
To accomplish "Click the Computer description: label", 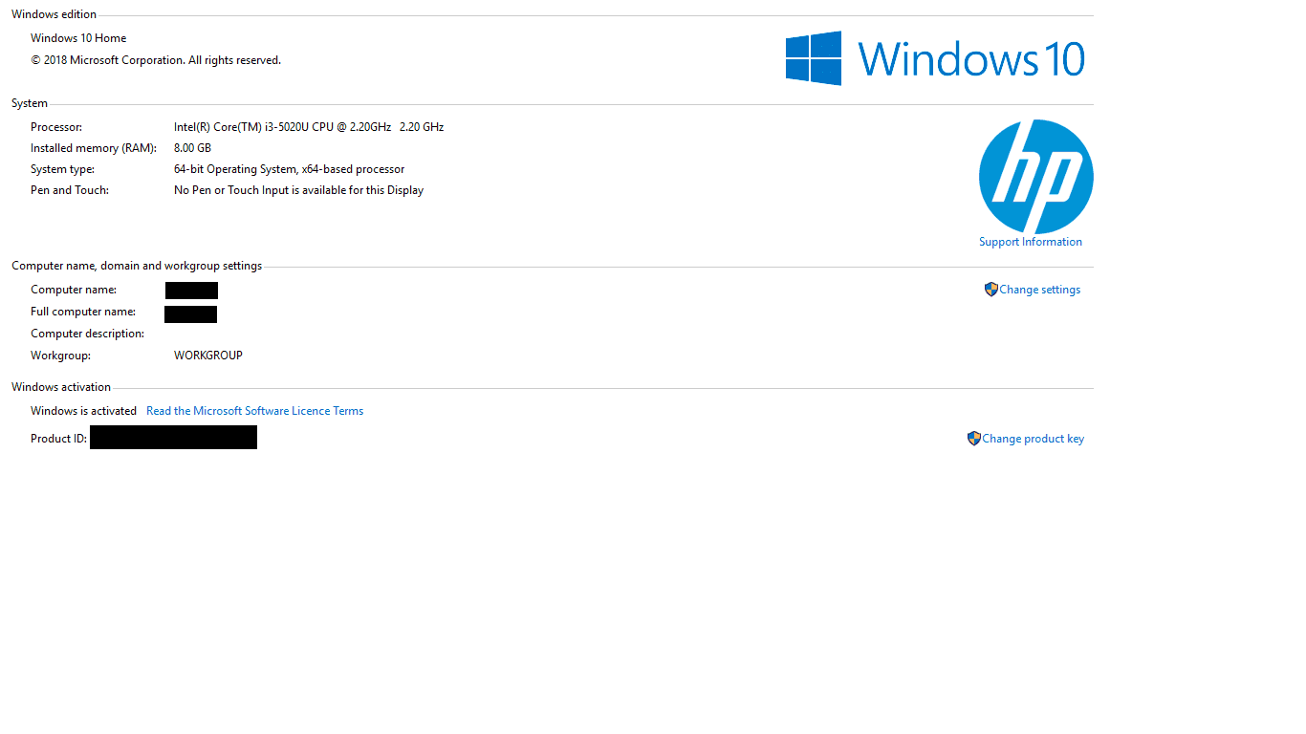I will pos(87,334).
